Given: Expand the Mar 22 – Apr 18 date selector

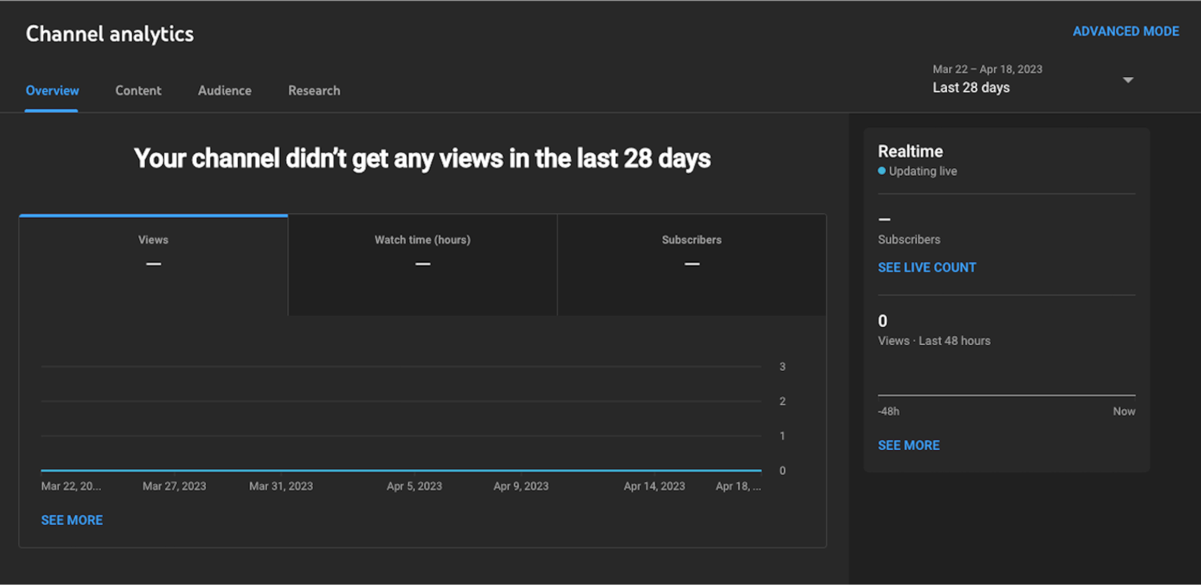Looking at the screenshot, I should coord(988,69).
